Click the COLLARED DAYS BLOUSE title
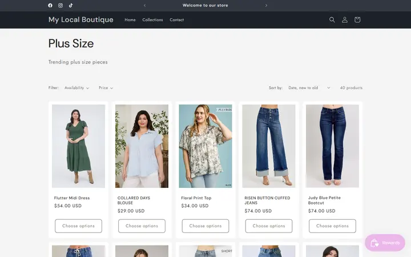This screenshot has width=411, height=257. (x=134, y=200)
